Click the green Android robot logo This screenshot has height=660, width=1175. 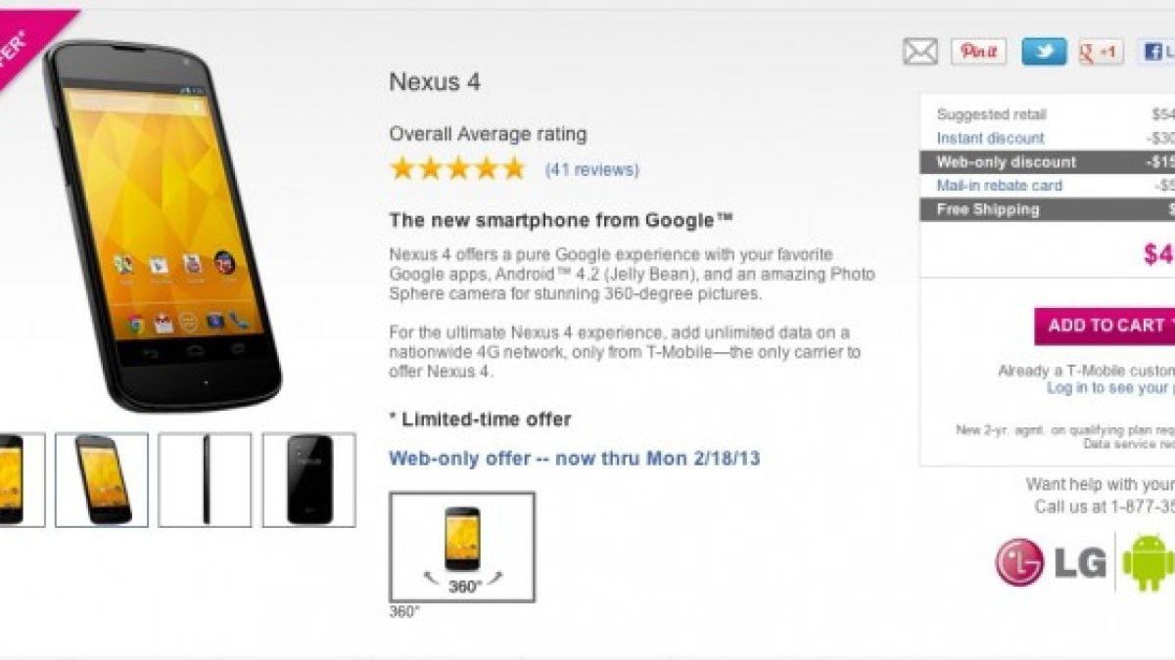pos(1149,562)
